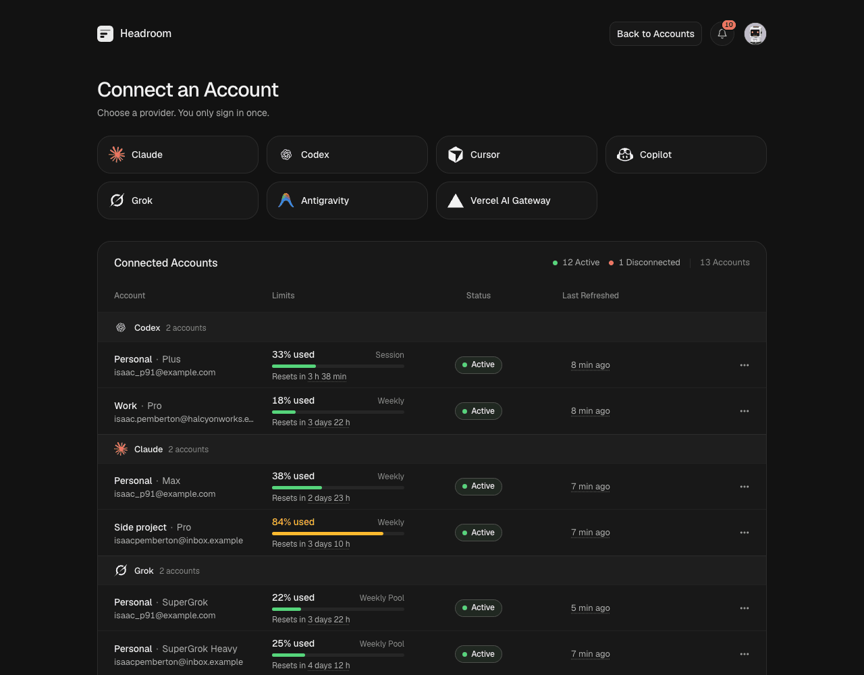This screenshot has width=864, height=675.
Task: Click Claude group header icon in table
Action: point(121,449)
